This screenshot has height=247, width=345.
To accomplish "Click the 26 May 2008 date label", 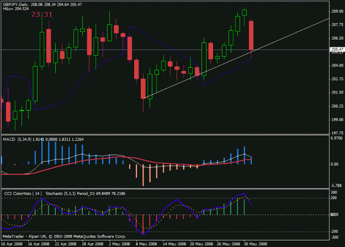I will (229, 244).
